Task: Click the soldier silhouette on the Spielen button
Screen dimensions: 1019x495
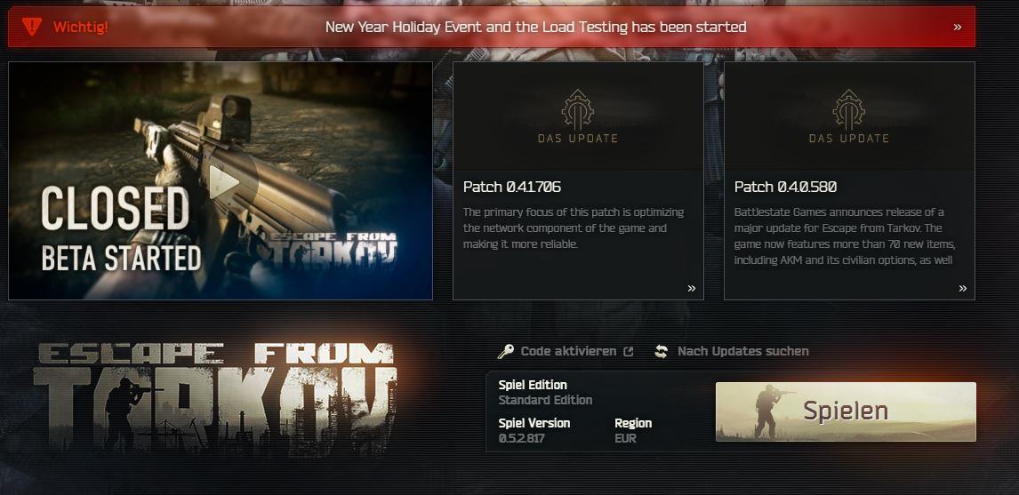Action: (770, 411)
